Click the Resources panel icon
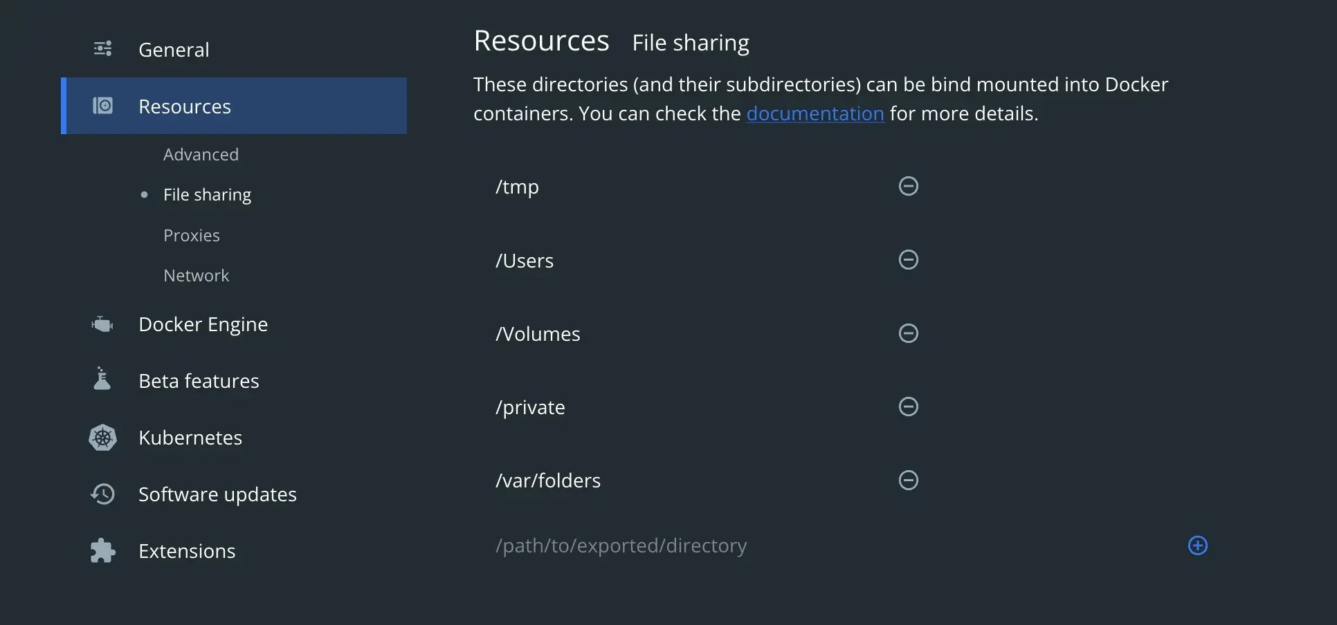Viewport: 1337px width, 625px height. click(x=102, y=106)
